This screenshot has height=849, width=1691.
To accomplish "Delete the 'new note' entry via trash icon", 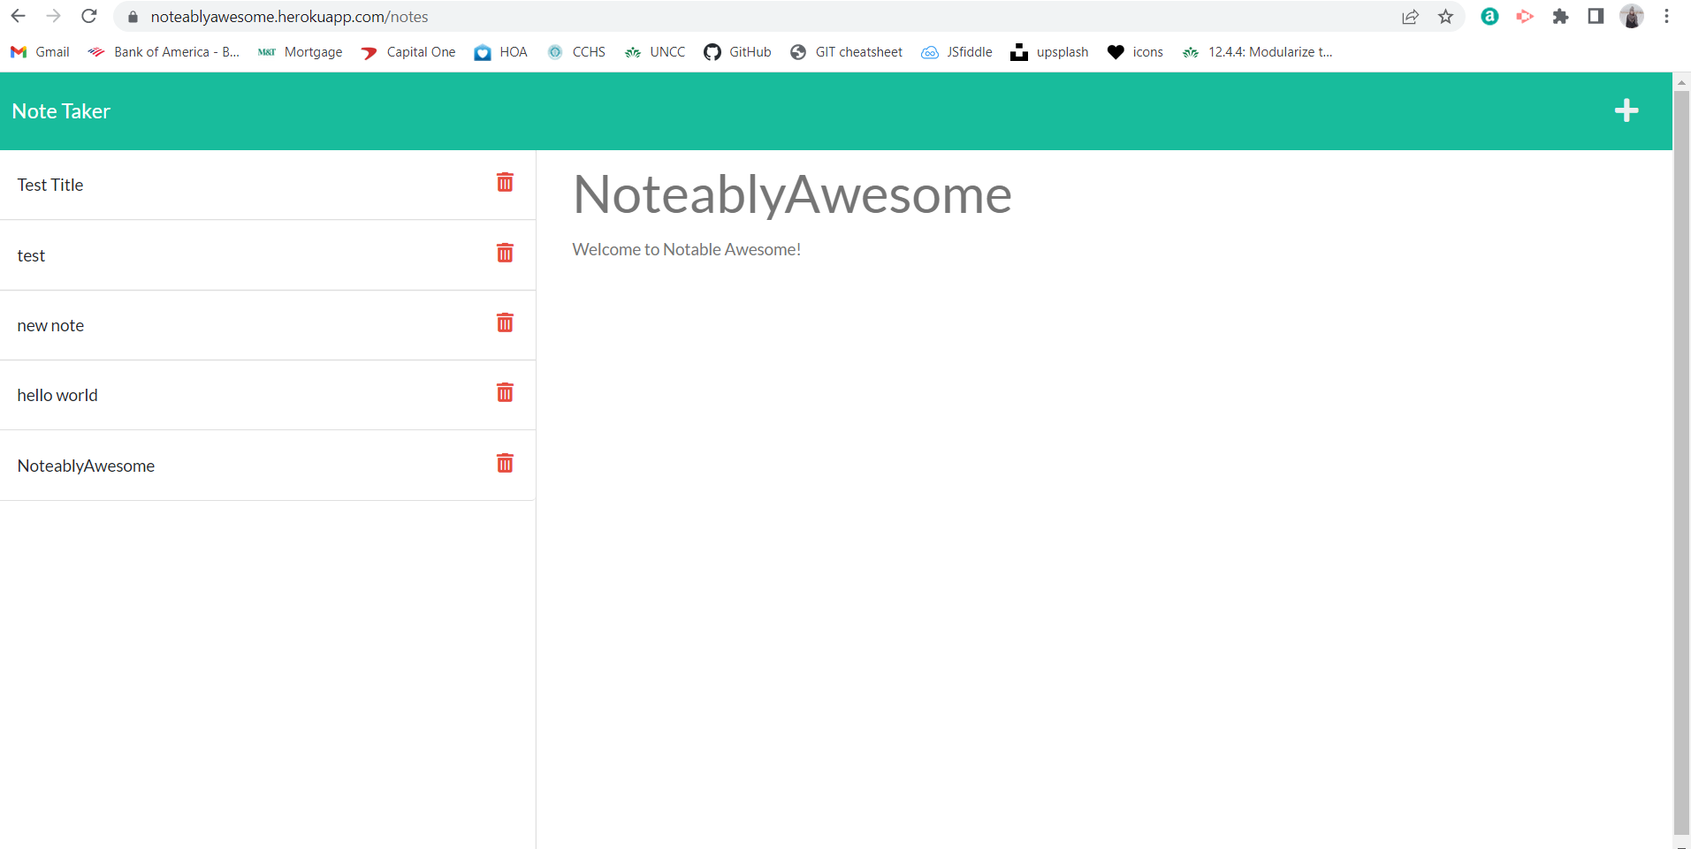I will coord(505,322).
